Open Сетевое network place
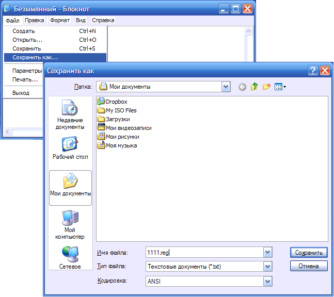This screenshot has height=297, width=334. click(70, 258)
